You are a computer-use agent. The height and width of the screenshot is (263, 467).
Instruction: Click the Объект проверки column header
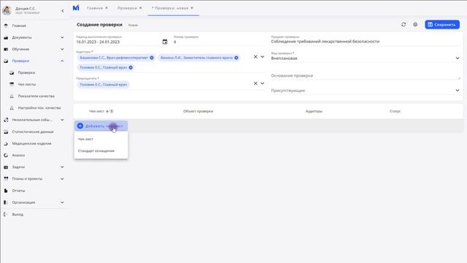pyautogui.click(x=198, y=111)
